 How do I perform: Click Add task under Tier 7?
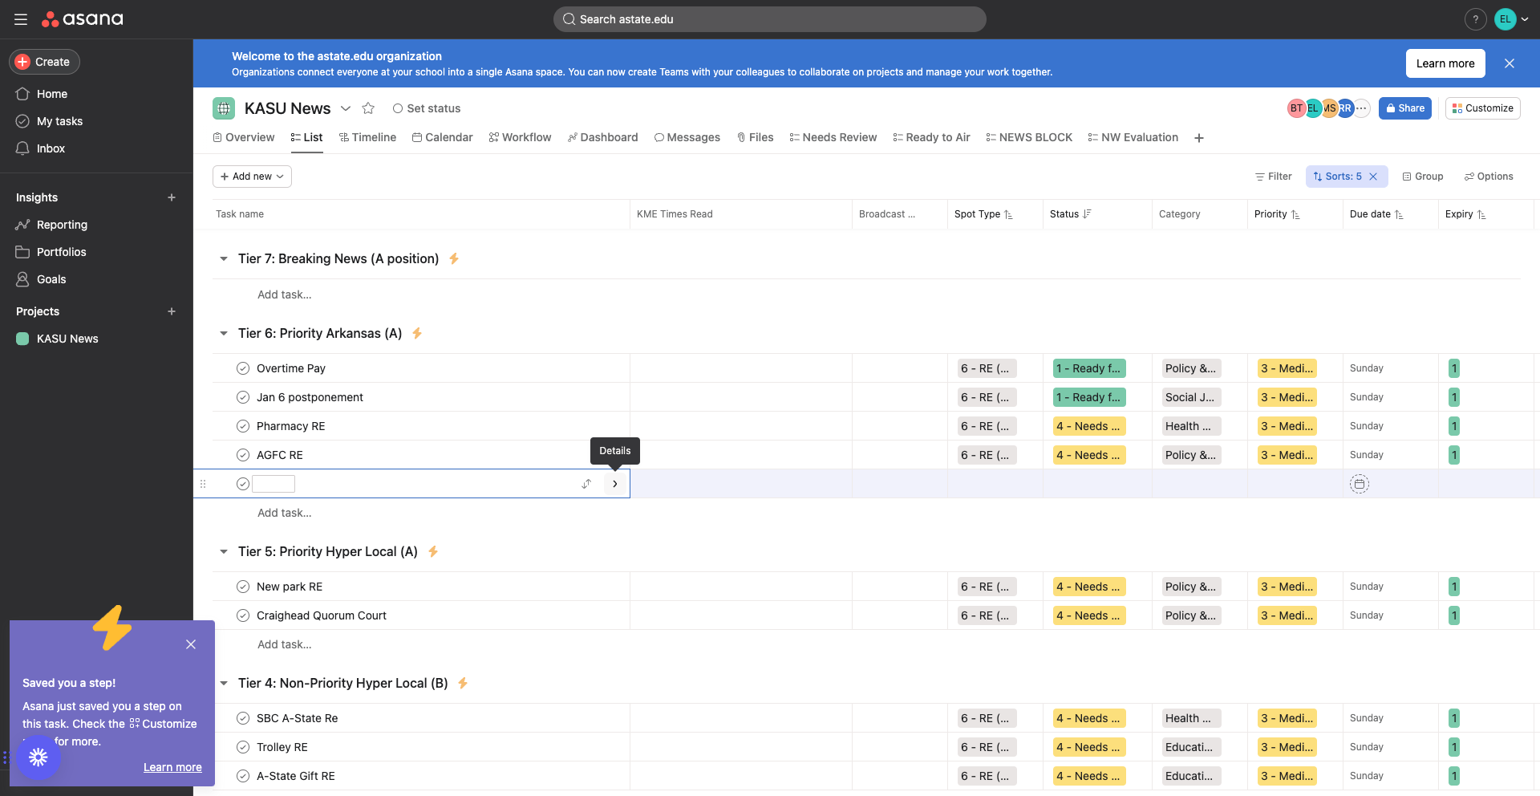click(284, 294)
